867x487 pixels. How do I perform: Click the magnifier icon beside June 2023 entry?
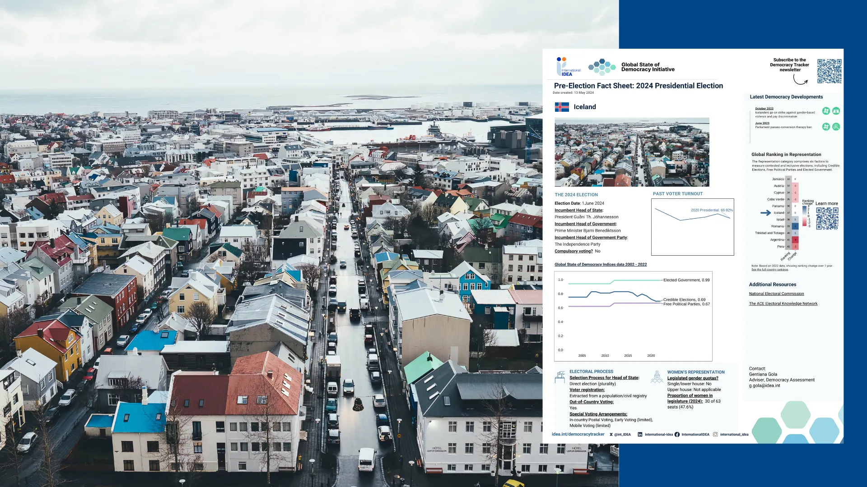point(836,127)
